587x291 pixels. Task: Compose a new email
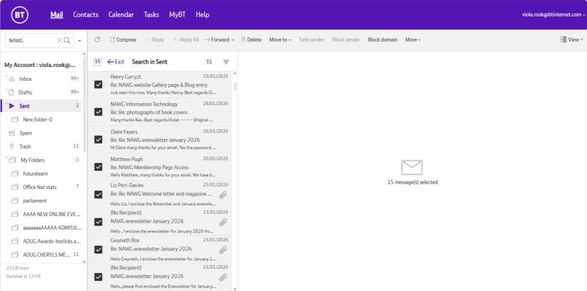[x=123, y=40]
